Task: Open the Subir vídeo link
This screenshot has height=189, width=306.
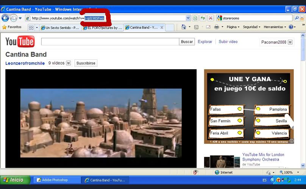Action: point(228,42)
